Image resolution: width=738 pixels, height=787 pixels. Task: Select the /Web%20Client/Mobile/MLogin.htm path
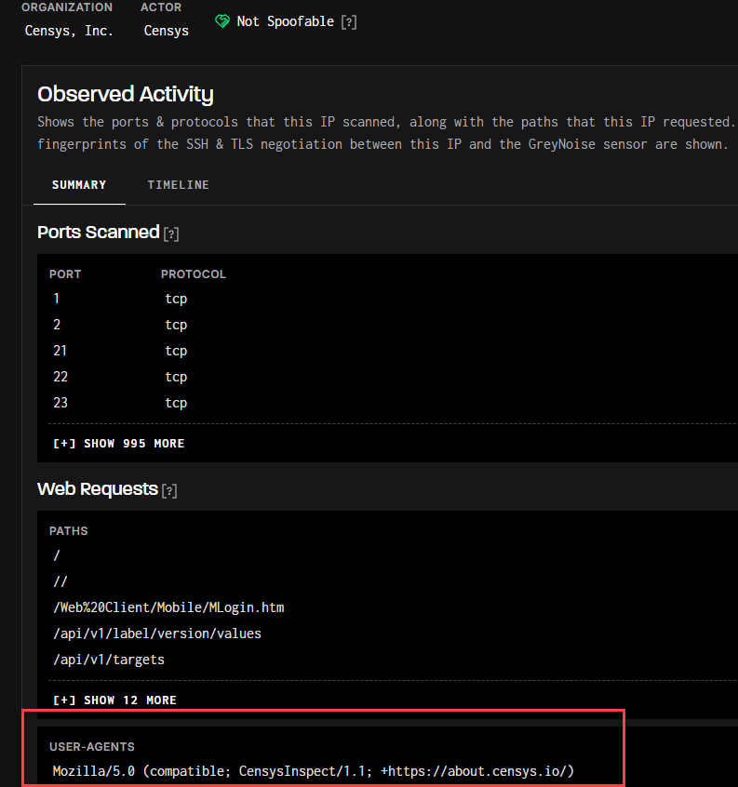(x=168, y=607)
